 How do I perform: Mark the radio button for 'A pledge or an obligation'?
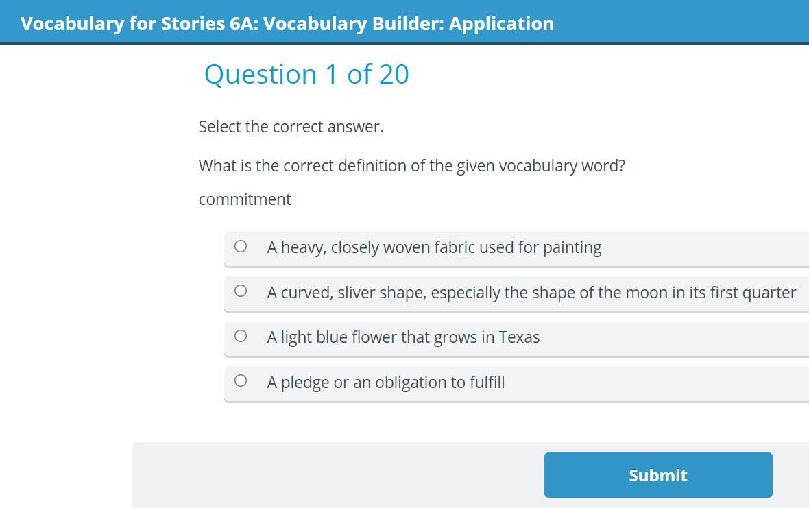[241, 380]
